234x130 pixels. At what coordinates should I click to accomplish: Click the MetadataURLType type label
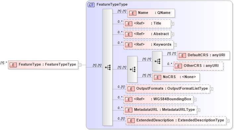click(x=178, y=109)
